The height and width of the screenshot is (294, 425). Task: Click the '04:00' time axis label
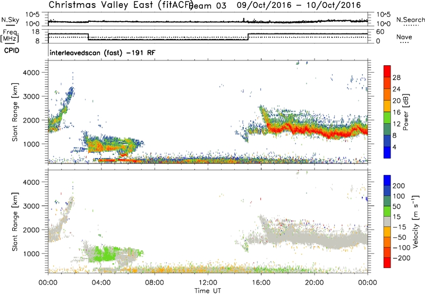[101, 283]
